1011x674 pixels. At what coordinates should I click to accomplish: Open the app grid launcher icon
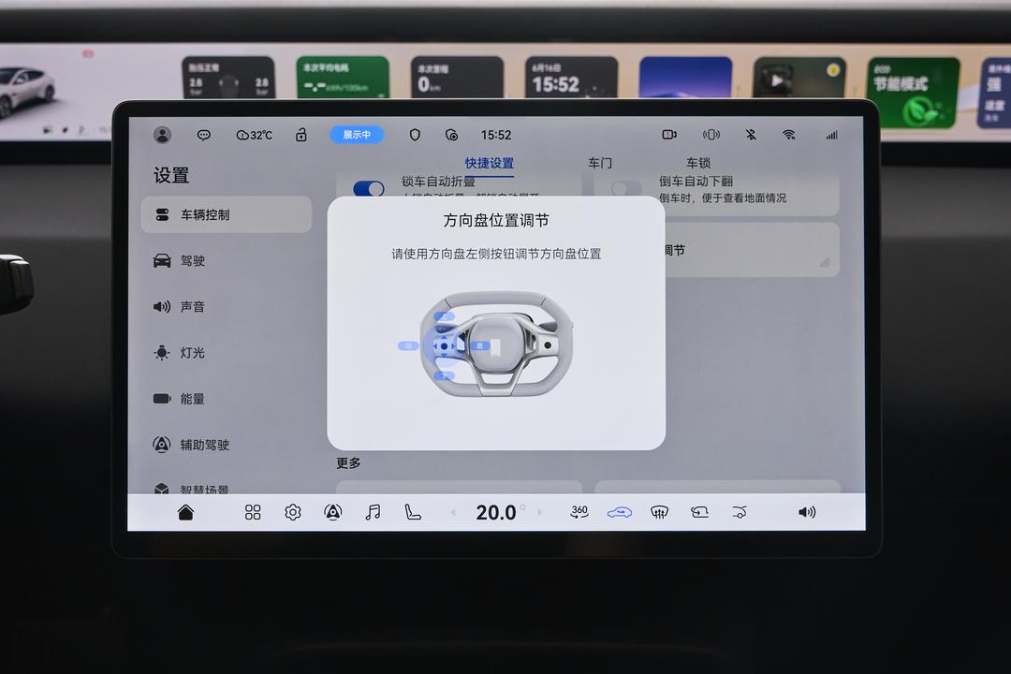tap(253, 512)
